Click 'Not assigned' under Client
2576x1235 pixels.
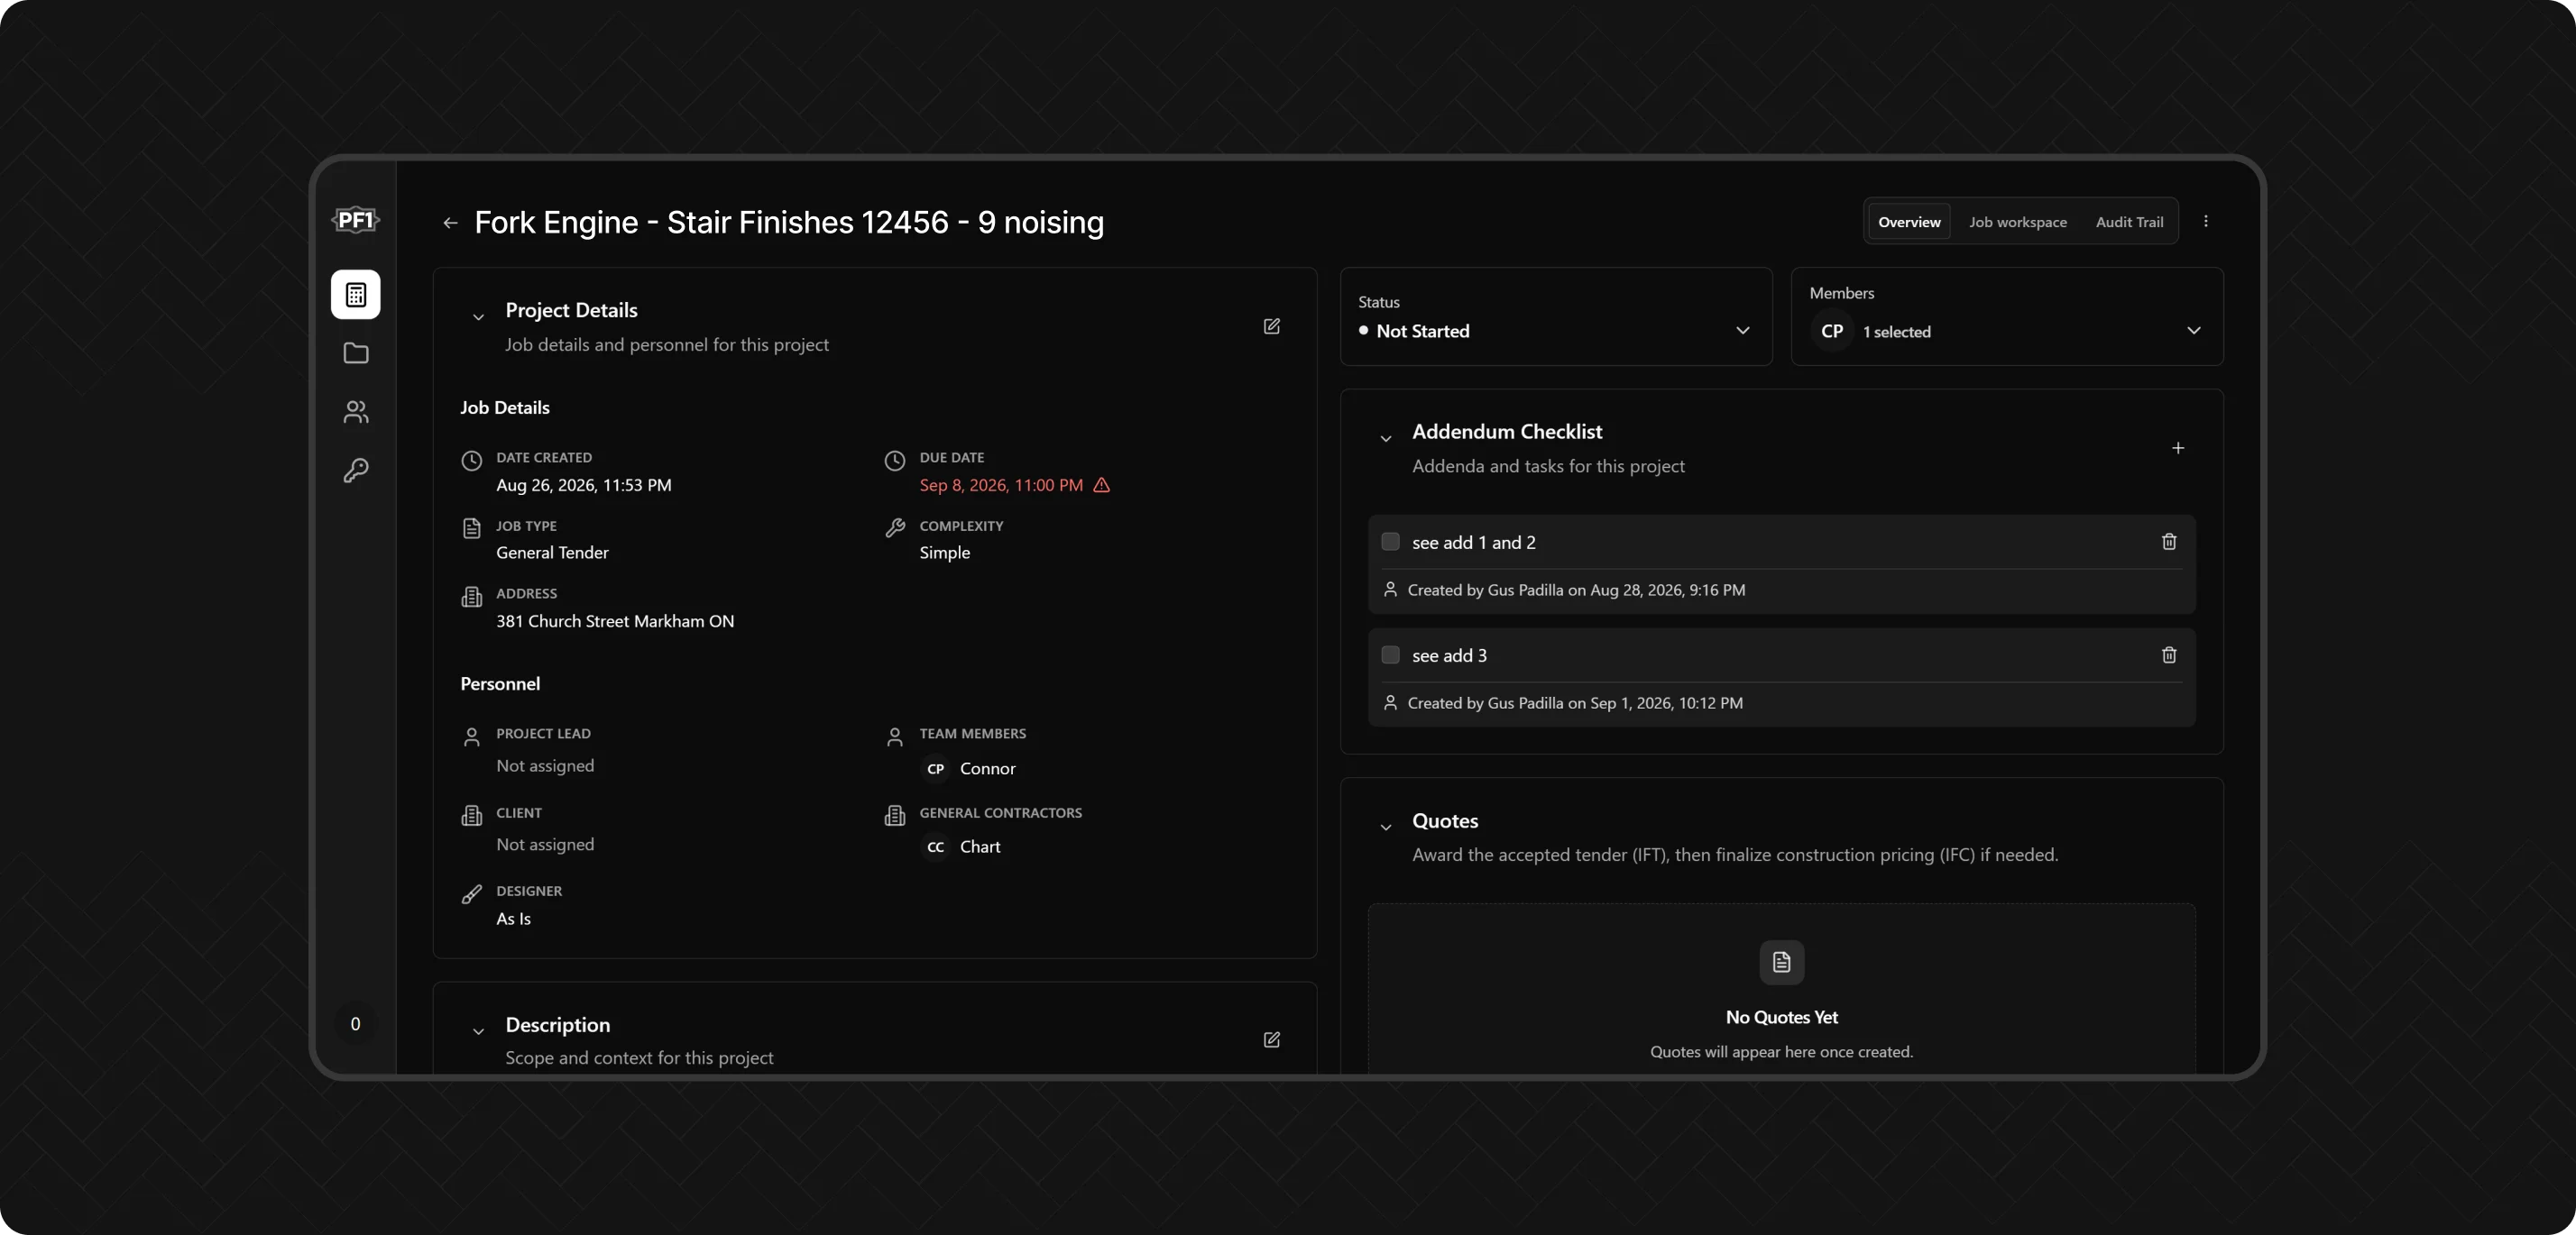[544, 845]
